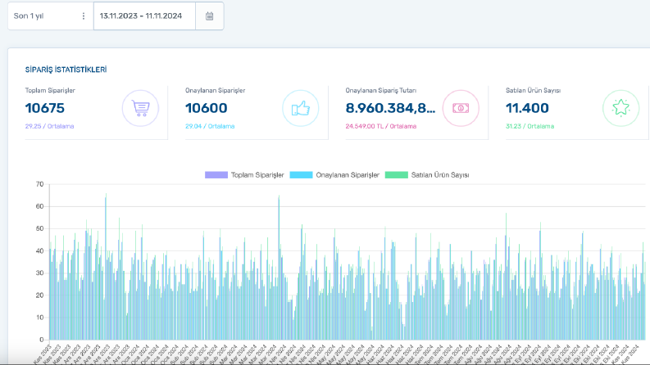Click the 31.23 / Ortalama text
The height and width of the screenshot is (365, 650).
[530, 126]
